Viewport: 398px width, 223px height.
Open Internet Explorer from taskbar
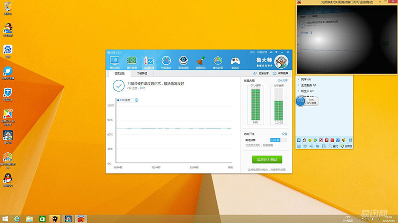(17, 219)
